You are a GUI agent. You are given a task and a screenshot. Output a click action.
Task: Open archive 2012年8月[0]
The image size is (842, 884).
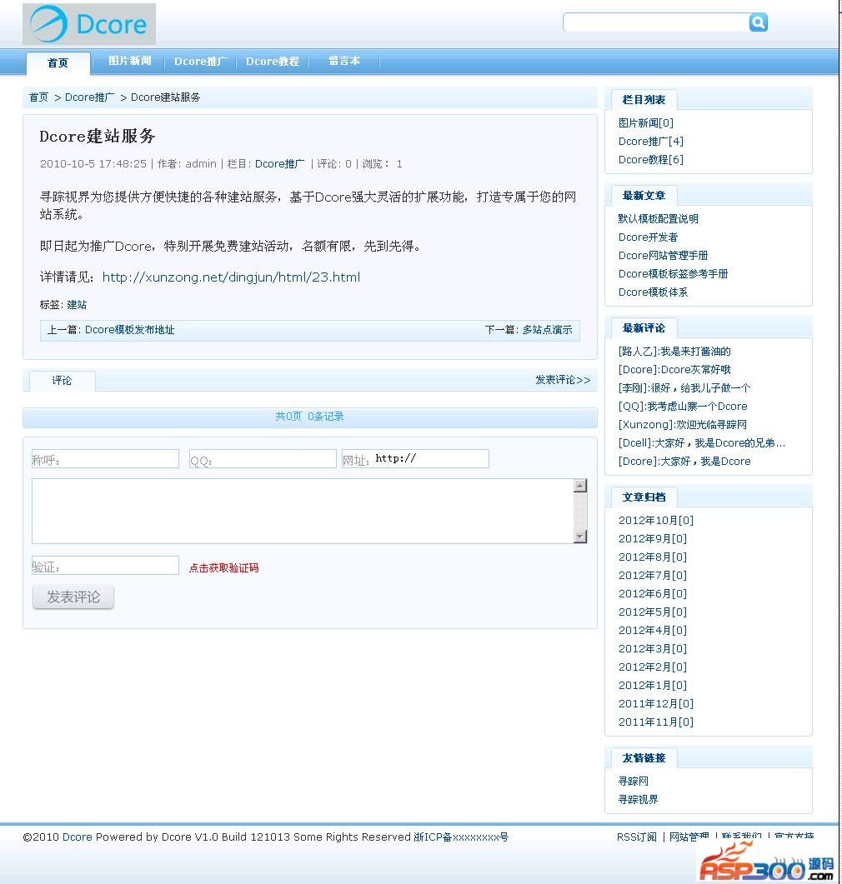point(653,557)
